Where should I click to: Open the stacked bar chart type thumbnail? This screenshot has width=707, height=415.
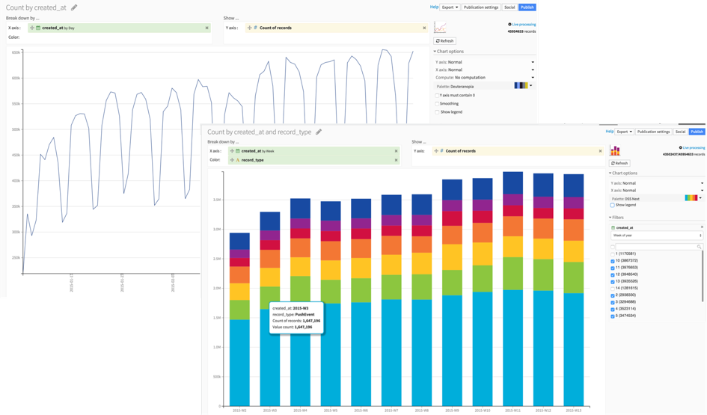[x=615, y=150]
